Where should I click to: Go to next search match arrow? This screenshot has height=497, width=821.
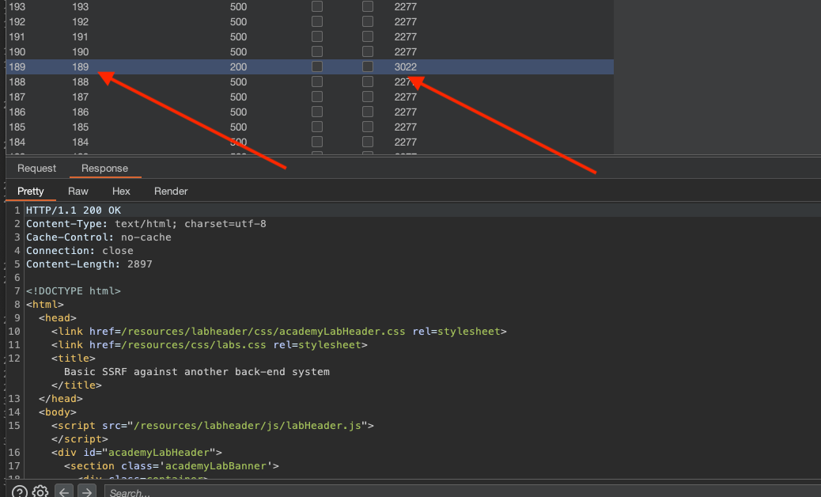pyautogui.click(x=87, y=492)
